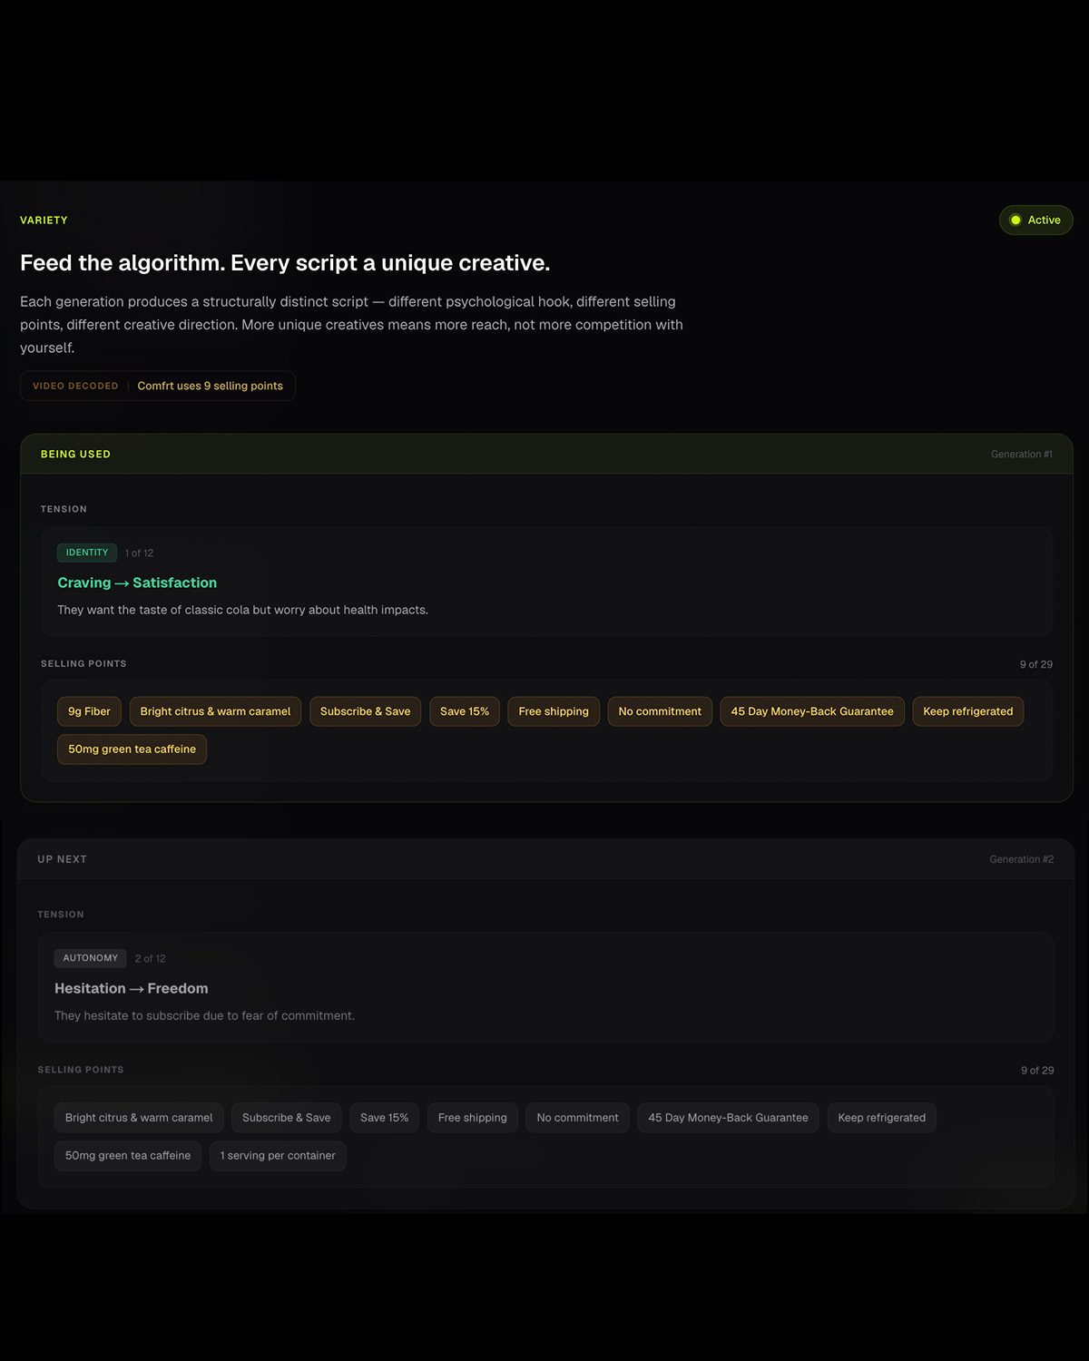The height and width of the screenshot is (1361, 1089).
Task: Click the '9 of 29' count in Being Used
Action: (x=1036, y=664)
